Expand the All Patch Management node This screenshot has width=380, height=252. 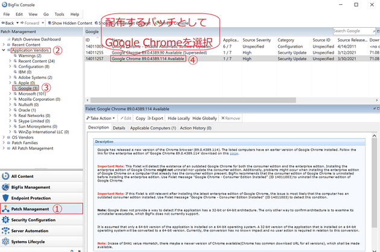[4, 148]
